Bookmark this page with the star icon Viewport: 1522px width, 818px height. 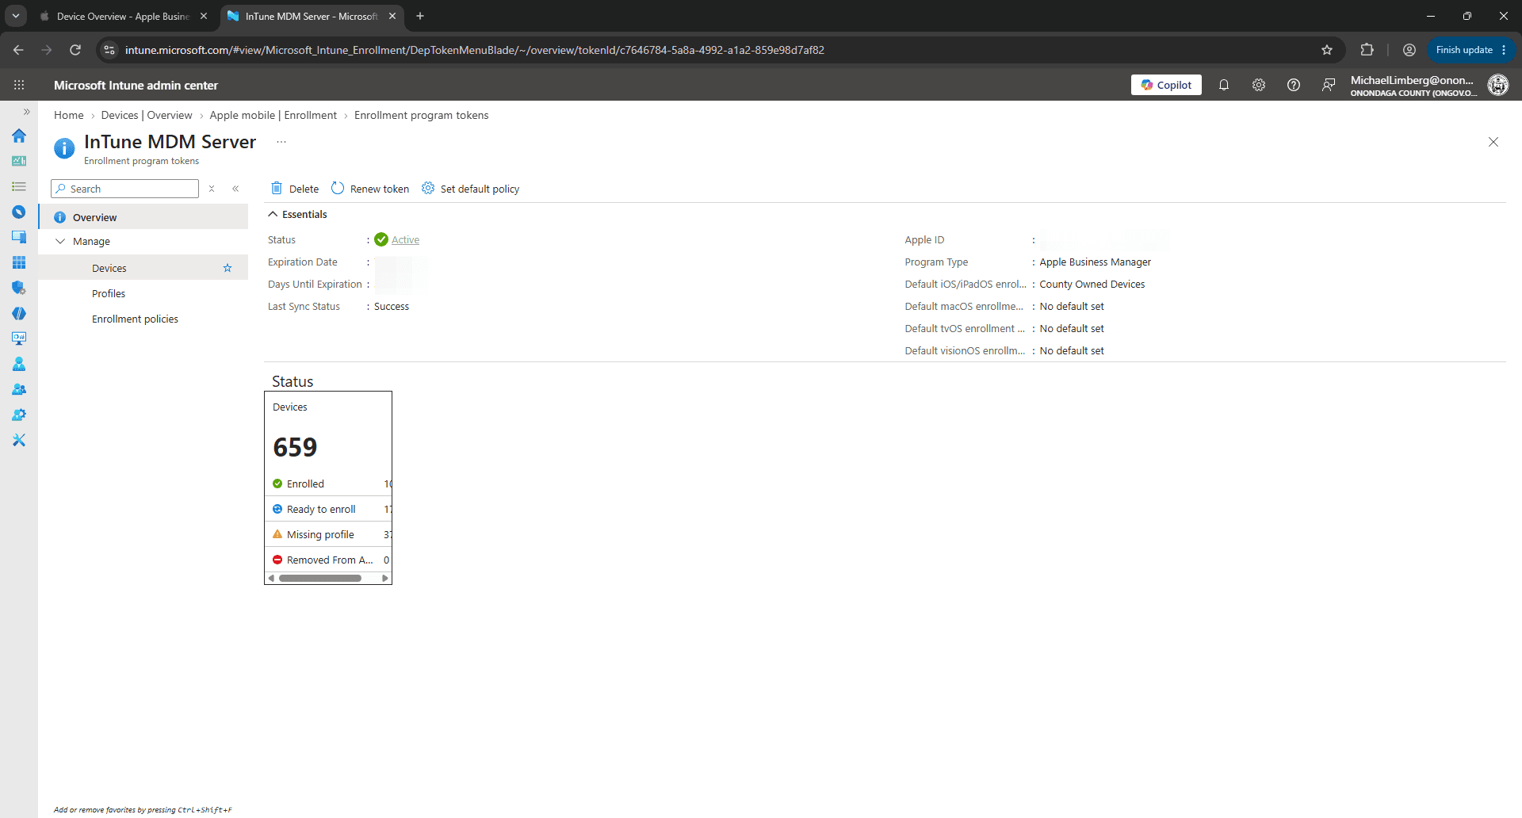(1327, 50)
